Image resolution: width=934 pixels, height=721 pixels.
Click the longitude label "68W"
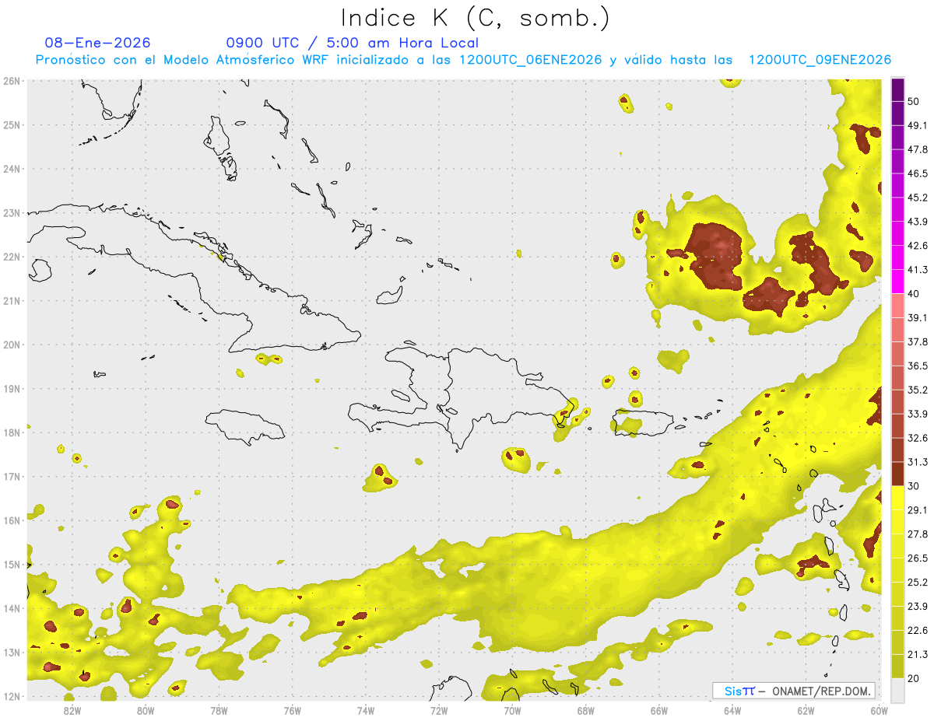pyautogui.click(x=586, y=710)
